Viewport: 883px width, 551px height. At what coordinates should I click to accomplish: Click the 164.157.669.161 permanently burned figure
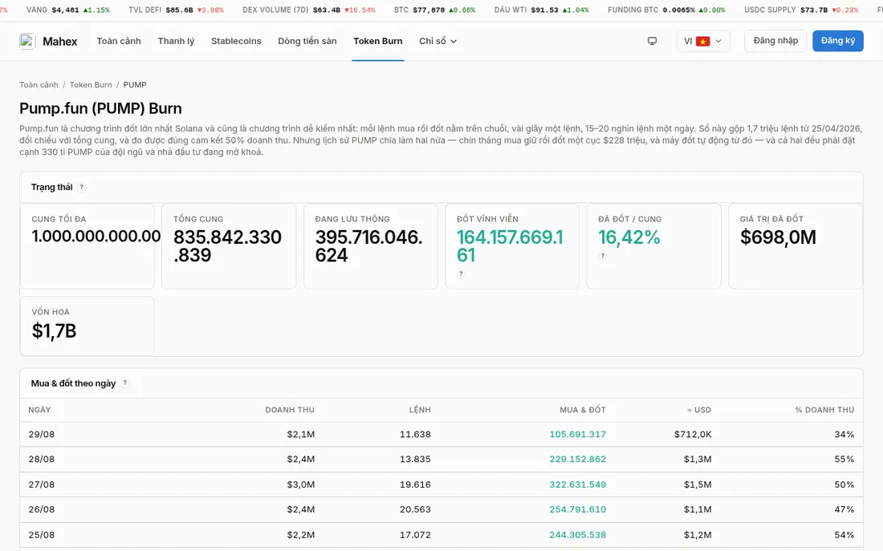click(x=510, y=246)
